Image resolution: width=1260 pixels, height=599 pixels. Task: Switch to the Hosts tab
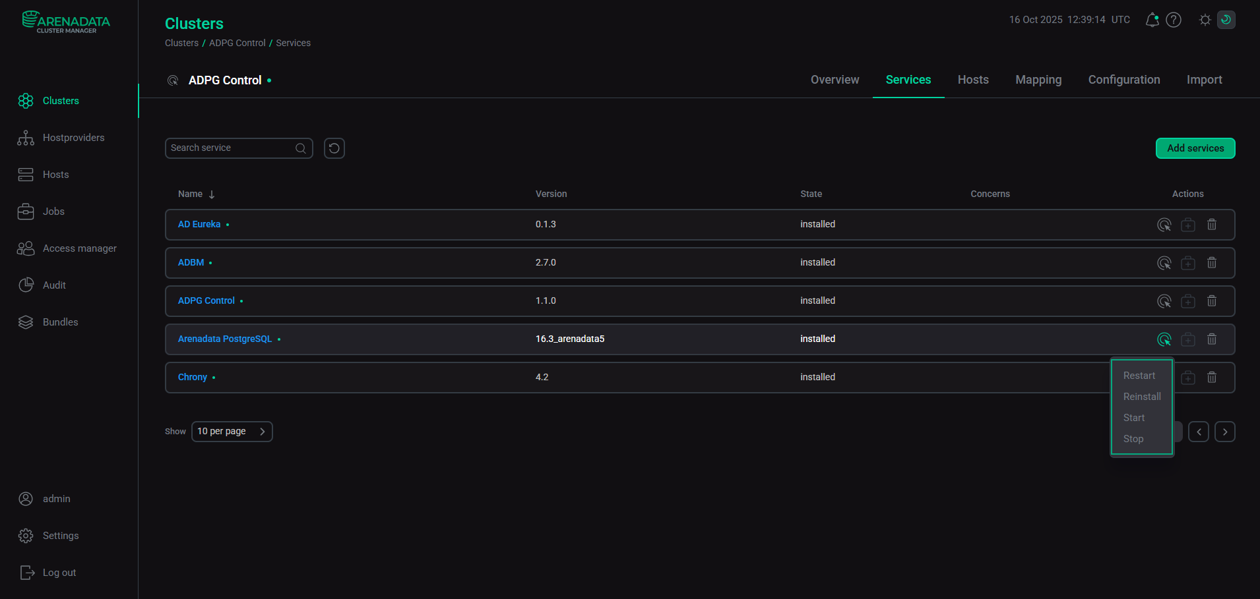[x=972, y=80]
